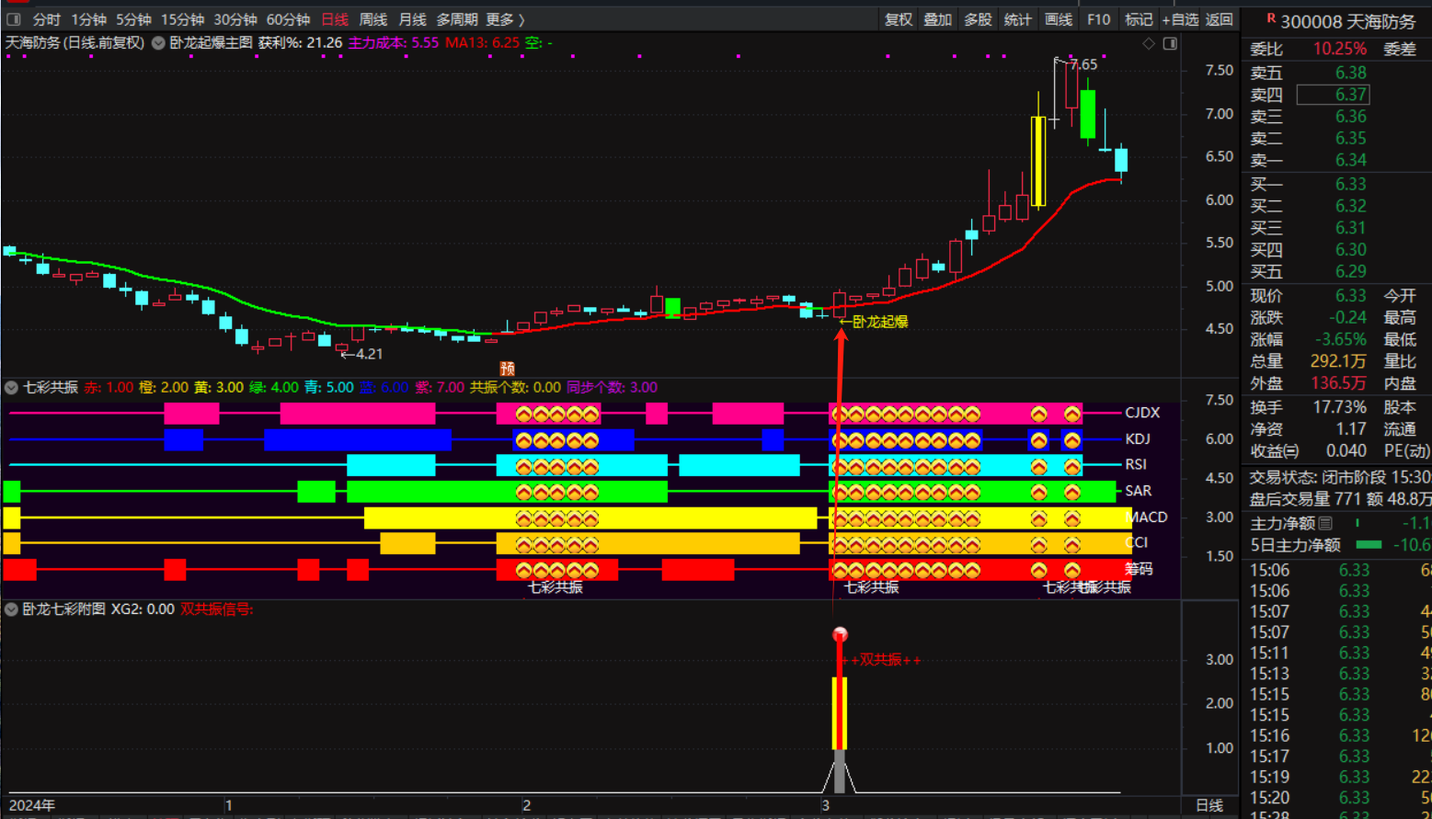Click the red 双共振 signal ball
The height and width of the screenshot is (819, 1432).
click(x=840, y=634)
